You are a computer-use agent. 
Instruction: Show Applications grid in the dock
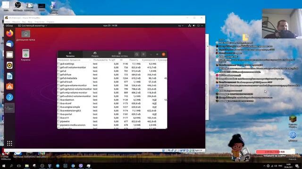9,143
